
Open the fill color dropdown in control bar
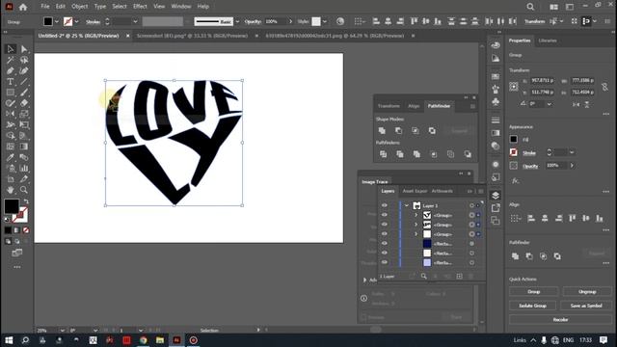coord(57,21)
